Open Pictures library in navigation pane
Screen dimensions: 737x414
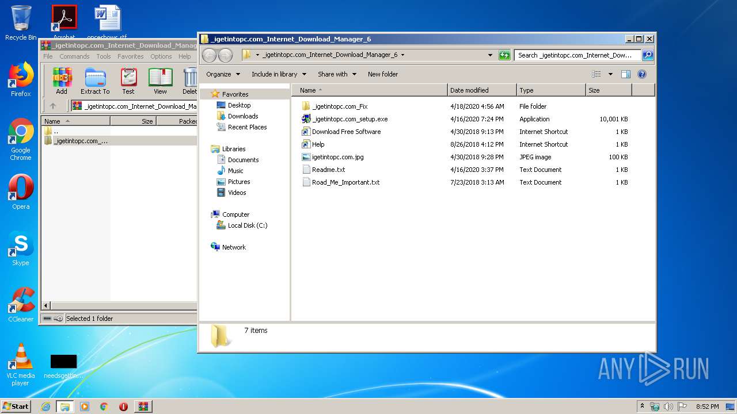tap(233, 182)
